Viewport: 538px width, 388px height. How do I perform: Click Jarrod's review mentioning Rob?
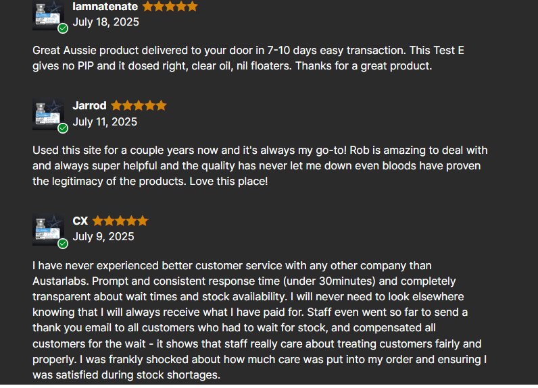(x=260, y=165)
